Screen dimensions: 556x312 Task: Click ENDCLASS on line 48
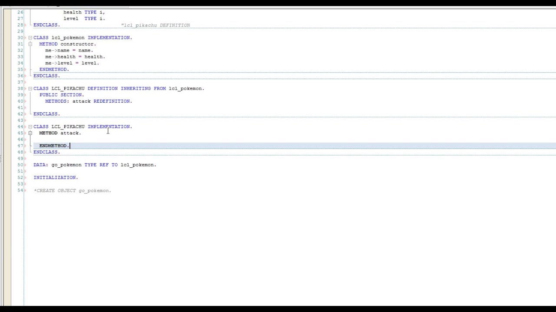46,152
